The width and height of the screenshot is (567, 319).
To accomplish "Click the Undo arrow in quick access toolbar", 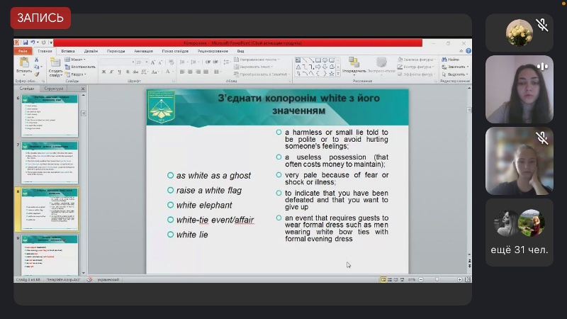I will coord(34,43).
